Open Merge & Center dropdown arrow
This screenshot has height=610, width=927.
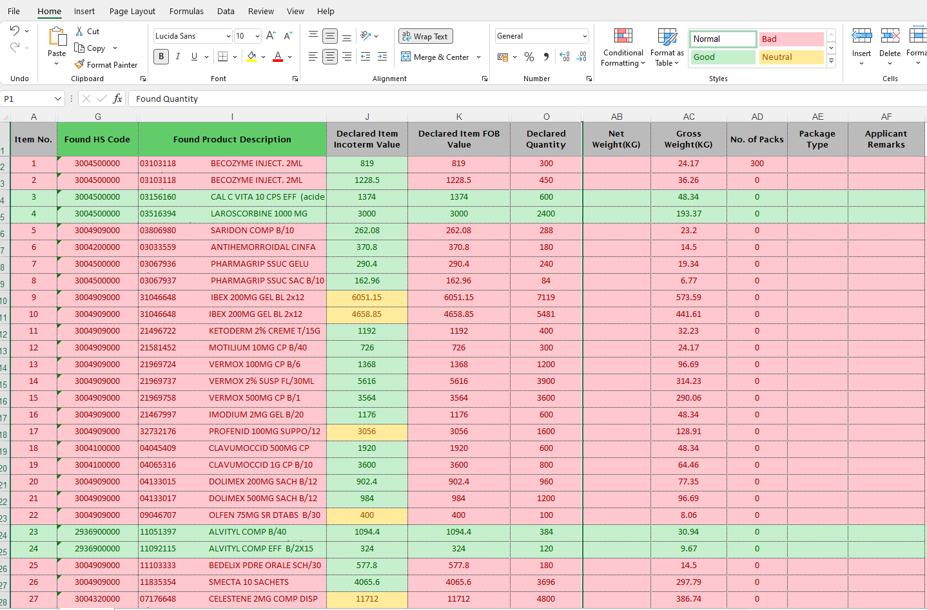point(478,57)
